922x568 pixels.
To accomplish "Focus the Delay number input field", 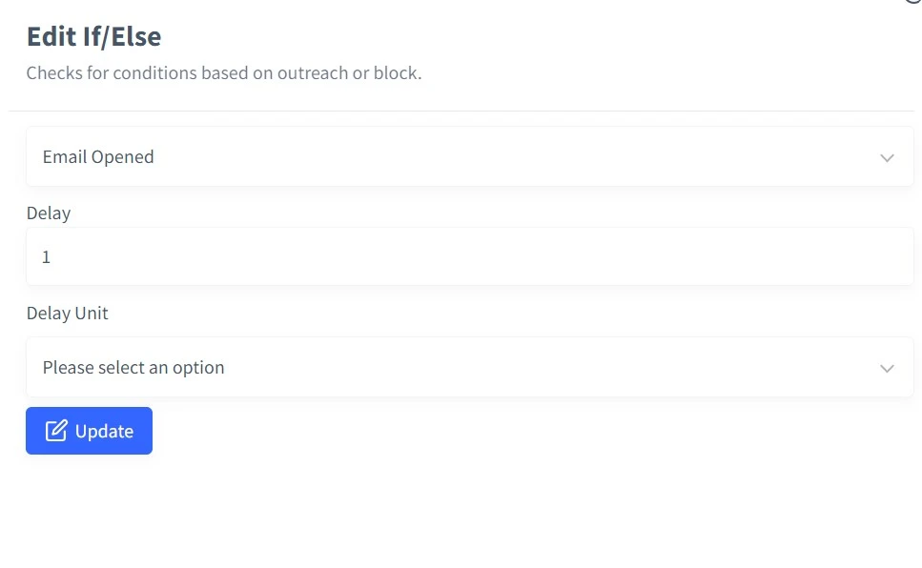I will (470, 256).
